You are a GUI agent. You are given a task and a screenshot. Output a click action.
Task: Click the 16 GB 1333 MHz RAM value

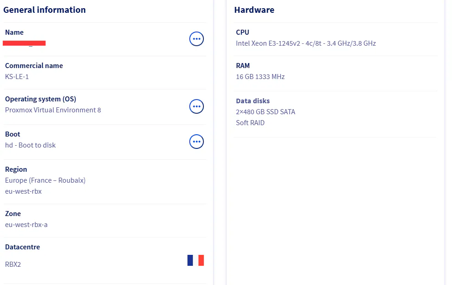[260, 77]
